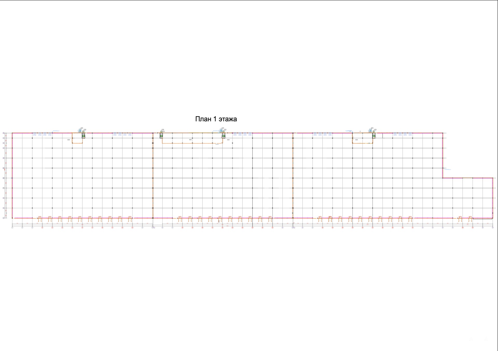Select leftmost crossed-box symbol on top wall

35,134
